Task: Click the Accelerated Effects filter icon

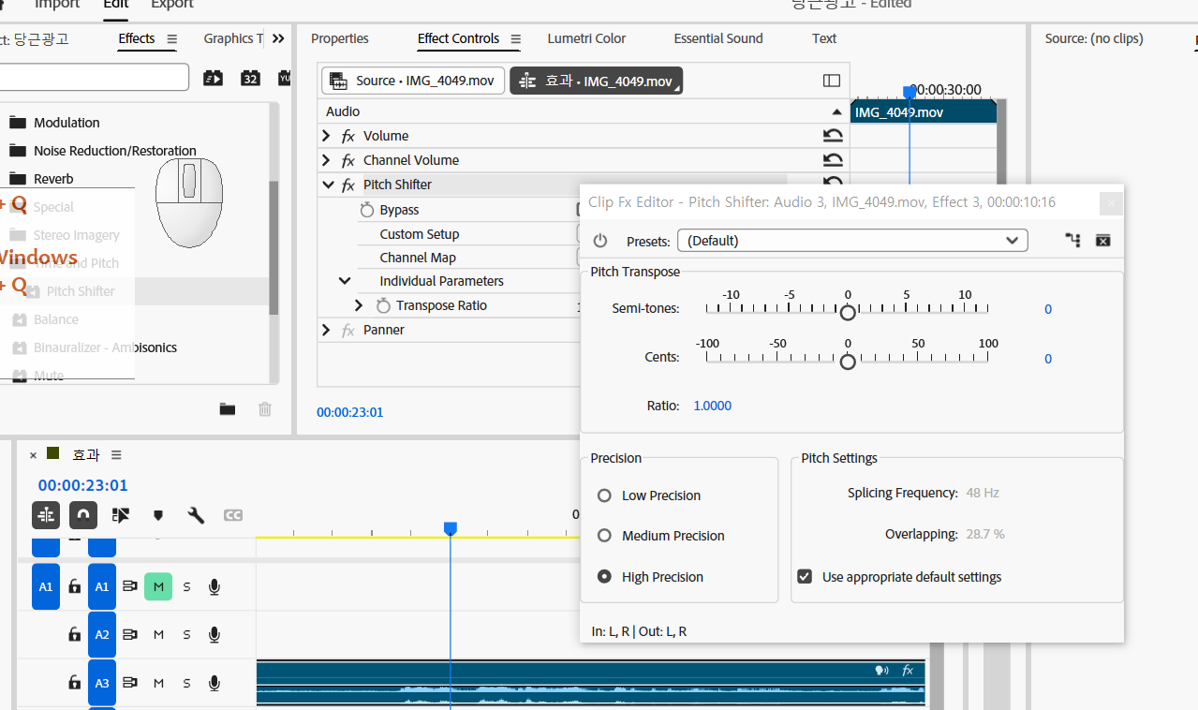Action: (214, 78)
